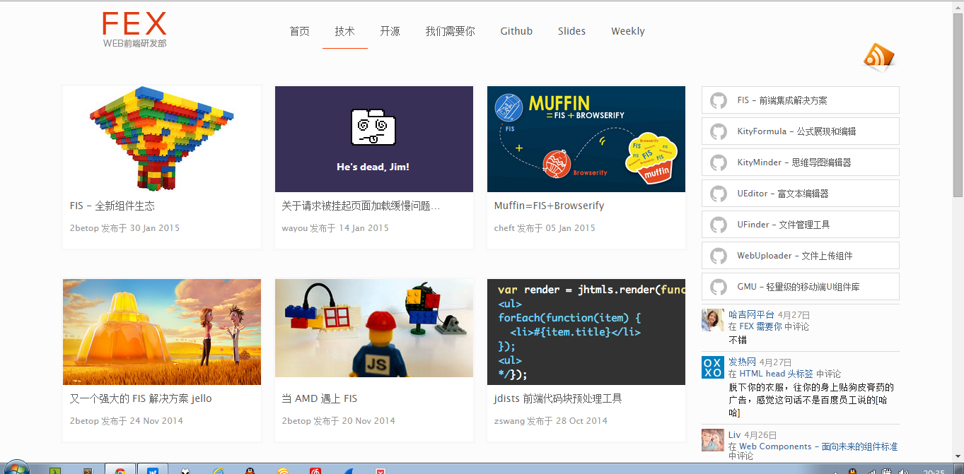This screenshot has width=964, height=474.
Task: Open WebUploader - 文件上传组件 project button
Action: coord(801,256)
